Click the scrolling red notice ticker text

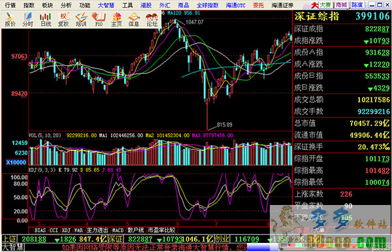pos(154,247)
